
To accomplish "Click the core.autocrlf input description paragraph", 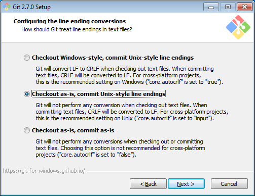I will click(x=132, y=112).
